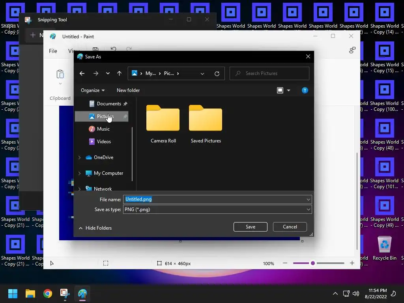Screen dimensions: 404x303
Task: Switch to Snipping Tool in taskbar
Action: [65, 294]
